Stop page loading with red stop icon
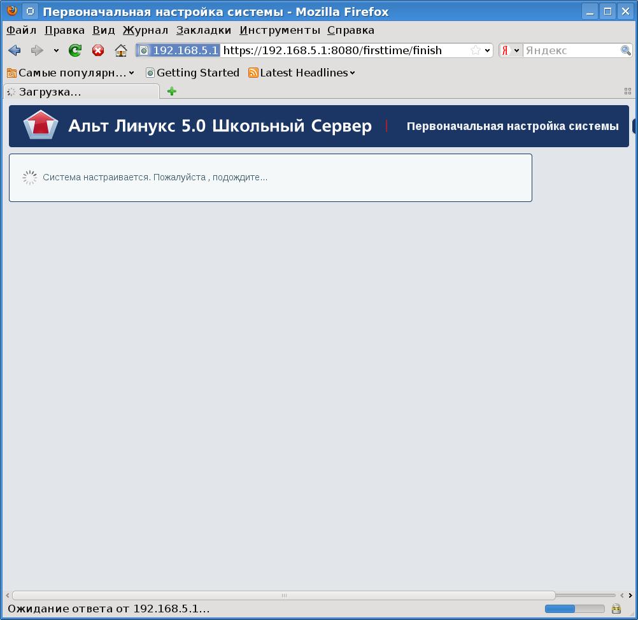638x620 pixels. pyautogui.click(x=98, y=50)
